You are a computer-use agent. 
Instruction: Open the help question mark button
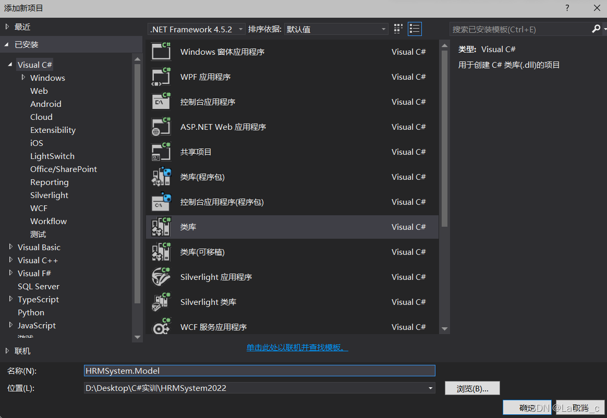(567, 8)
